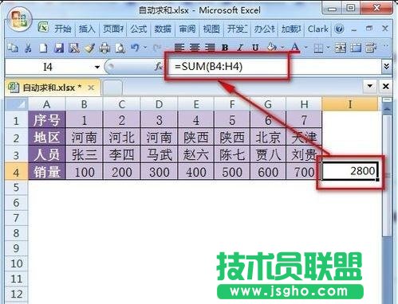
Task: Toggle Underline formatting
Action: (255, 48)
